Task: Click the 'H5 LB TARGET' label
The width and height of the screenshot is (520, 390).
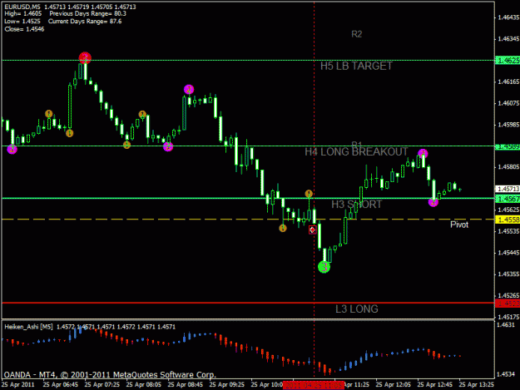Action: tap(356, 66)
